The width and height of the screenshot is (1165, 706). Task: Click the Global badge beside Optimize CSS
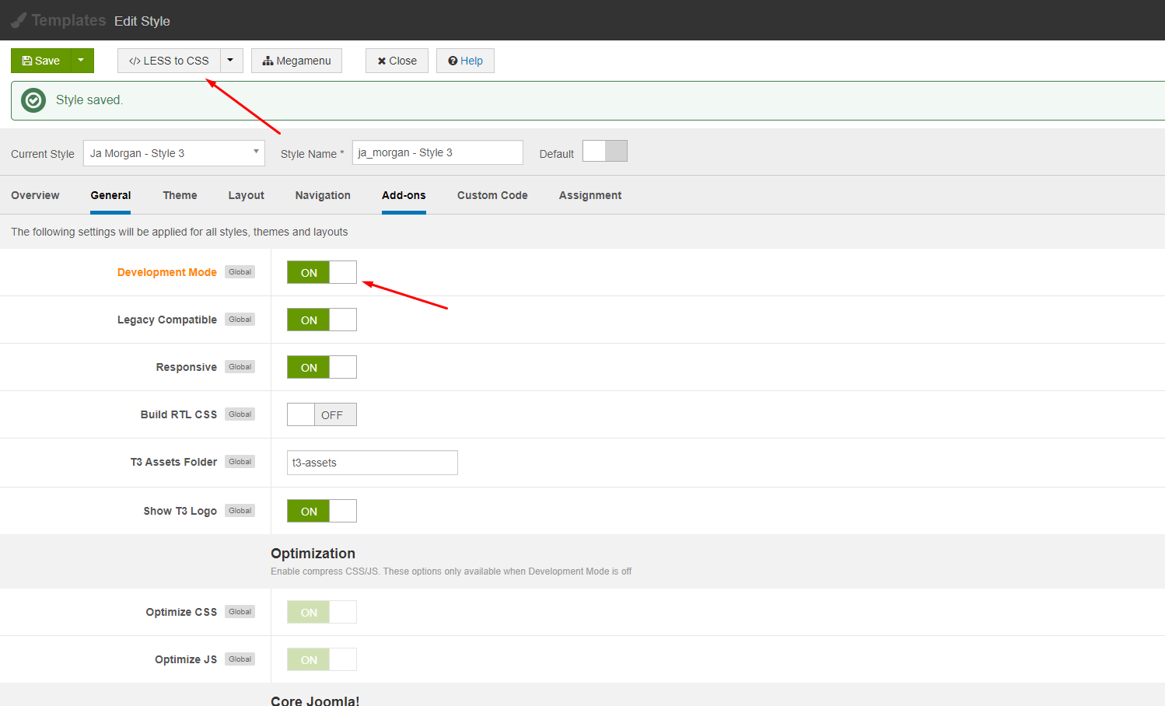coord(240,612)
